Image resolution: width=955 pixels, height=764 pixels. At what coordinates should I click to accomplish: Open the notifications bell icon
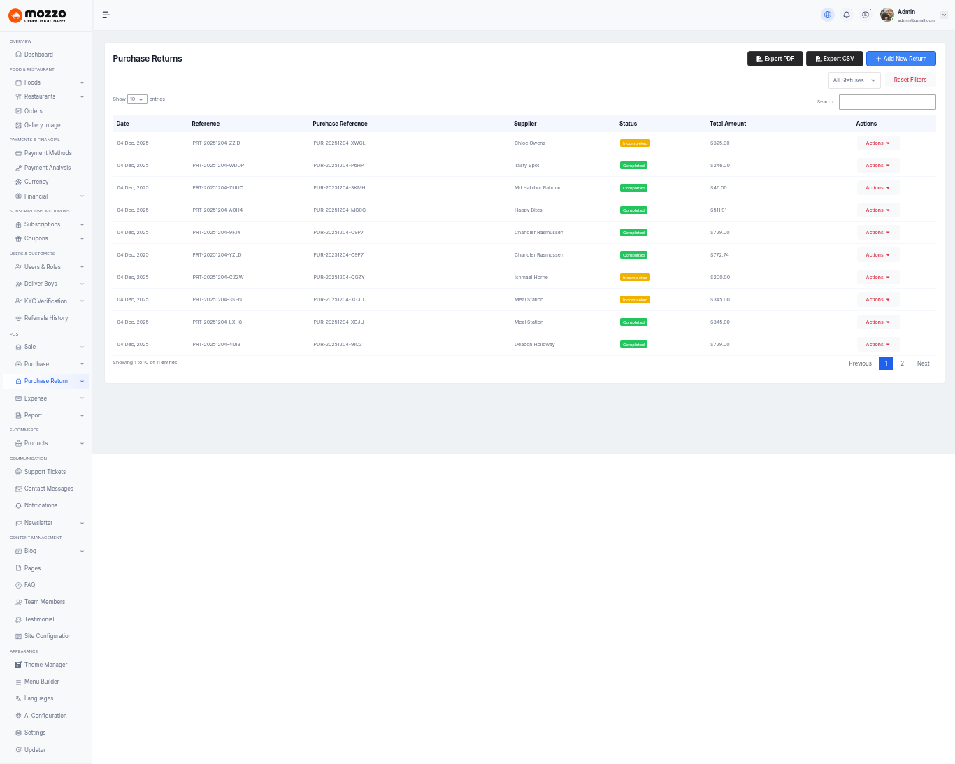click(x=847, y=15)
